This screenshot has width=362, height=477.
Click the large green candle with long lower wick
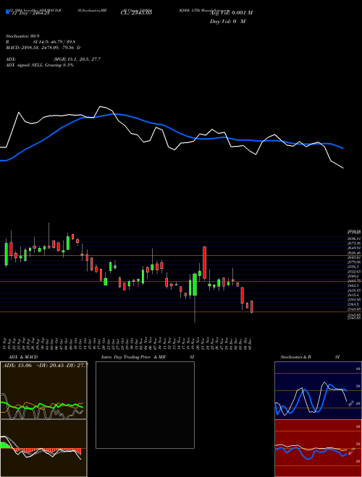[x=195, y=285]
